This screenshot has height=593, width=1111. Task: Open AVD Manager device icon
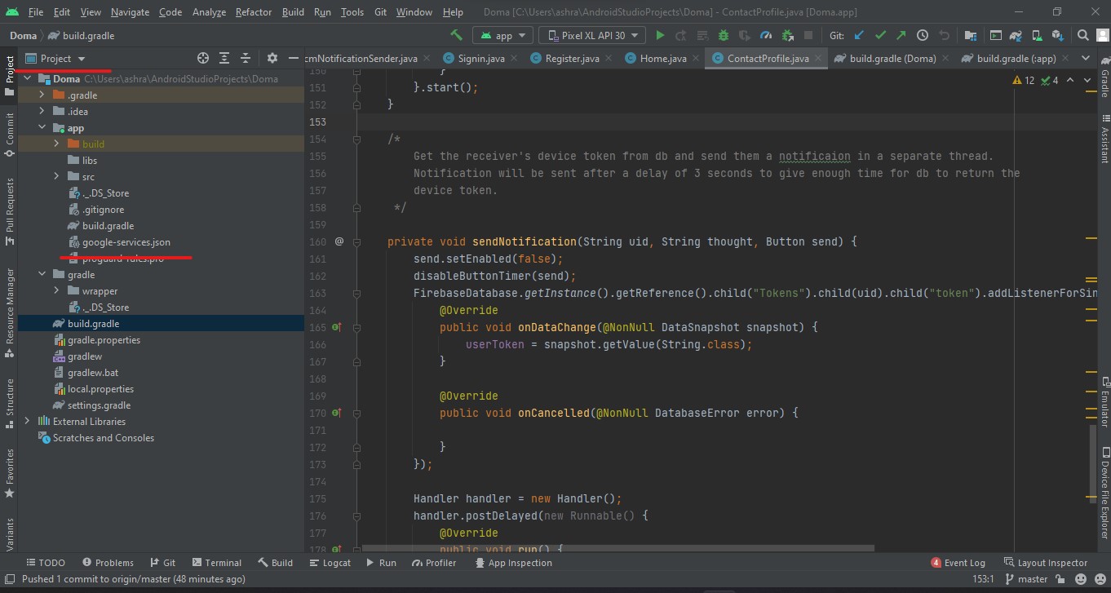(x=1038, y=35)
